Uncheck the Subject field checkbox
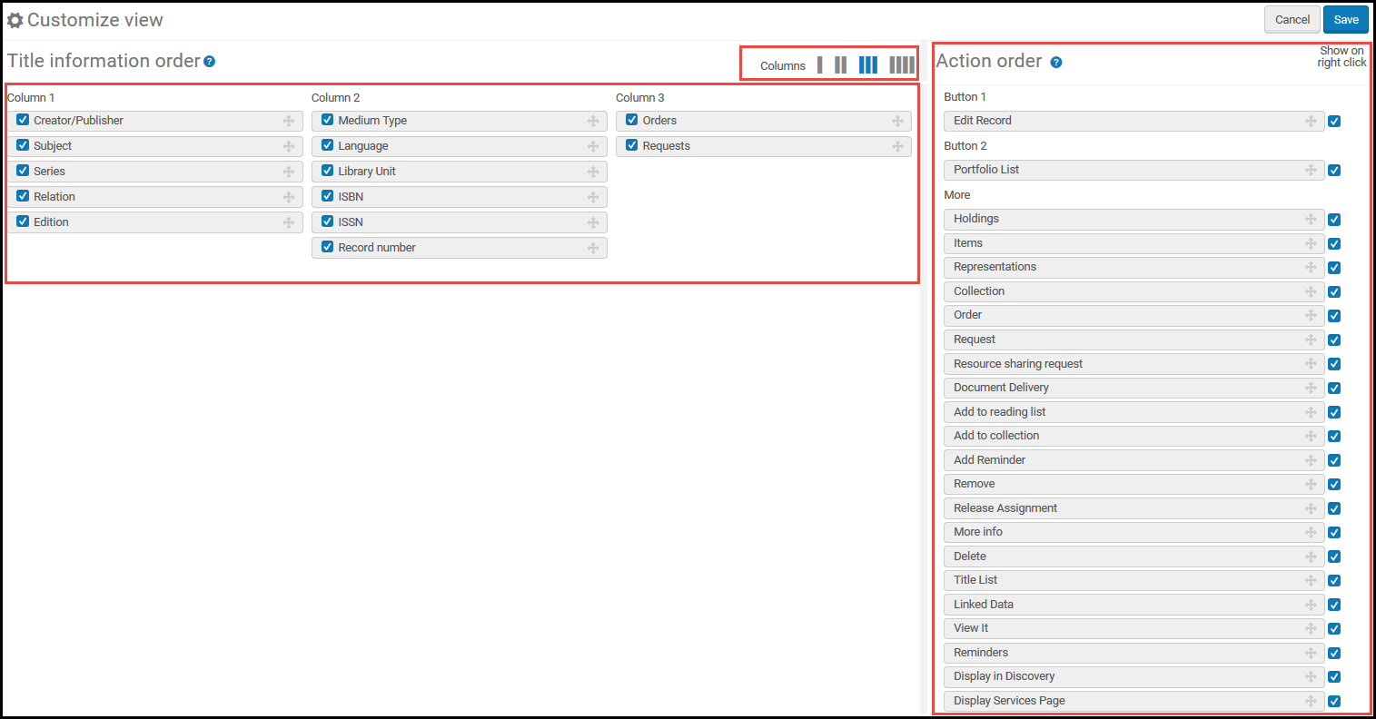The height and width of the screenshot is (719, 1376). [x=23, y=145]
